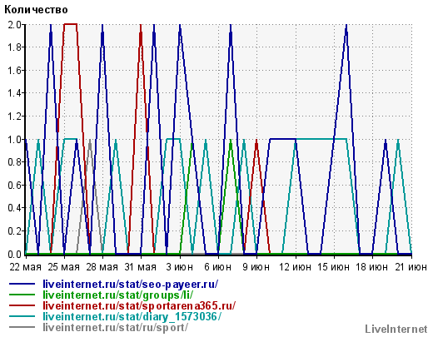This screenshot has width=433, height=337.
Task: Click the seo-payeer.ru legend link
Action: 131,285
